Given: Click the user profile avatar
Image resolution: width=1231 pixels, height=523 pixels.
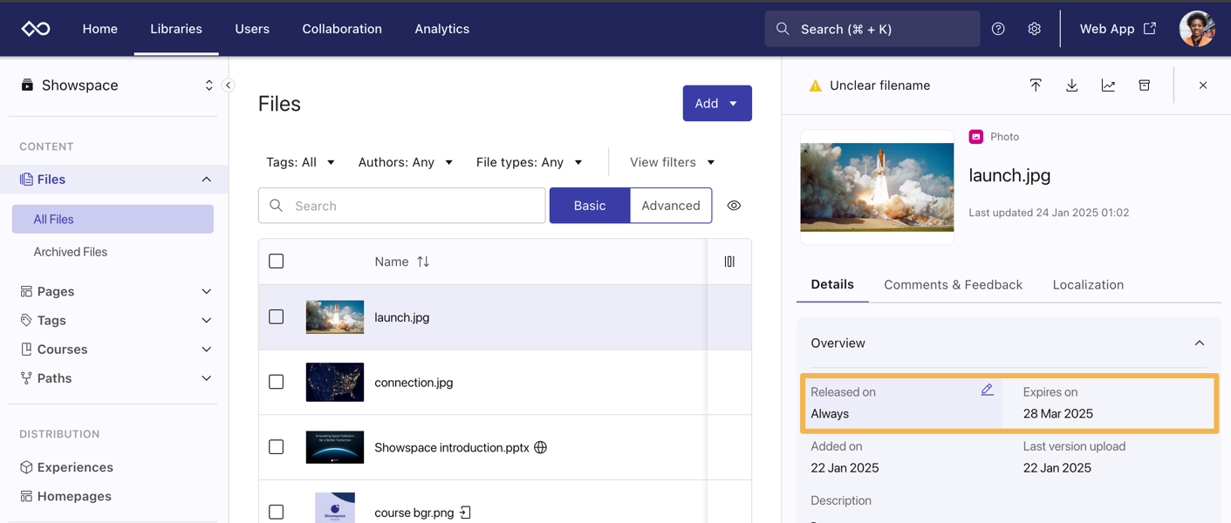Looking at the screenshot, I should pyautogui.click(x=1197, y=29).
